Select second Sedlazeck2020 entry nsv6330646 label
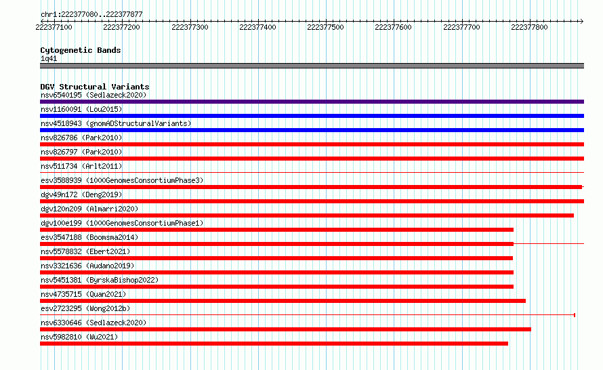 [93, 323]
